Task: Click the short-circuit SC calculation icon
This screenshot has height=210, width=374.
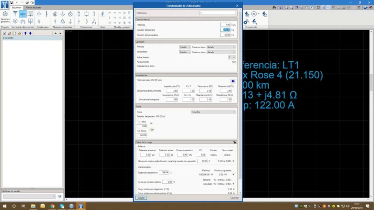Action: point(254,14)
